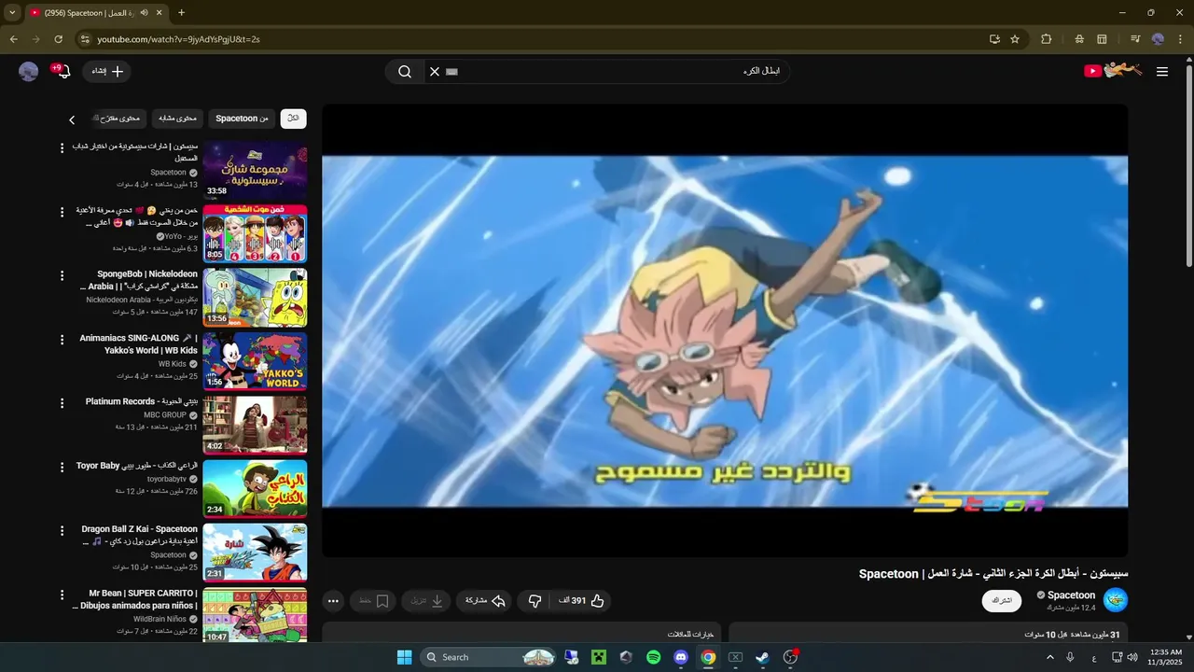The width and height of the screenshot is (1194, 672).
Task: Open the Yakko's World 1:56 thumbnail
Action: (x=255, y=361)
